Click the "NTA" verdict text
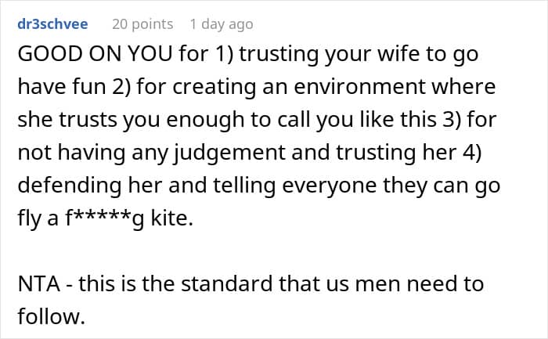The width and height of the screenshot is (548, 339). coord(38,284)
